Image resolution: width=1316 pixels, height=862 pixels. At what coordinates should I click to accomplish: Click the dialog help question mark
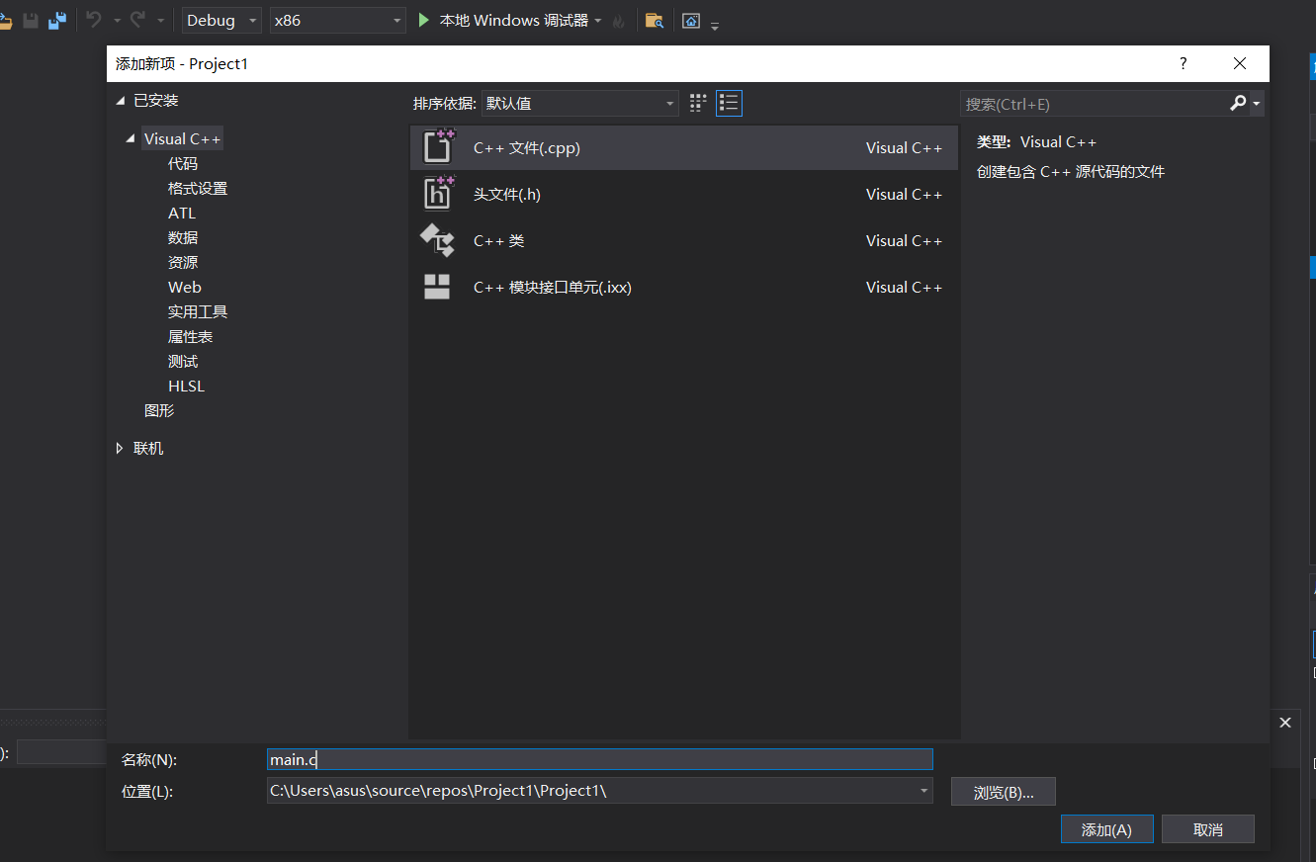click(x=1183, y=63)
